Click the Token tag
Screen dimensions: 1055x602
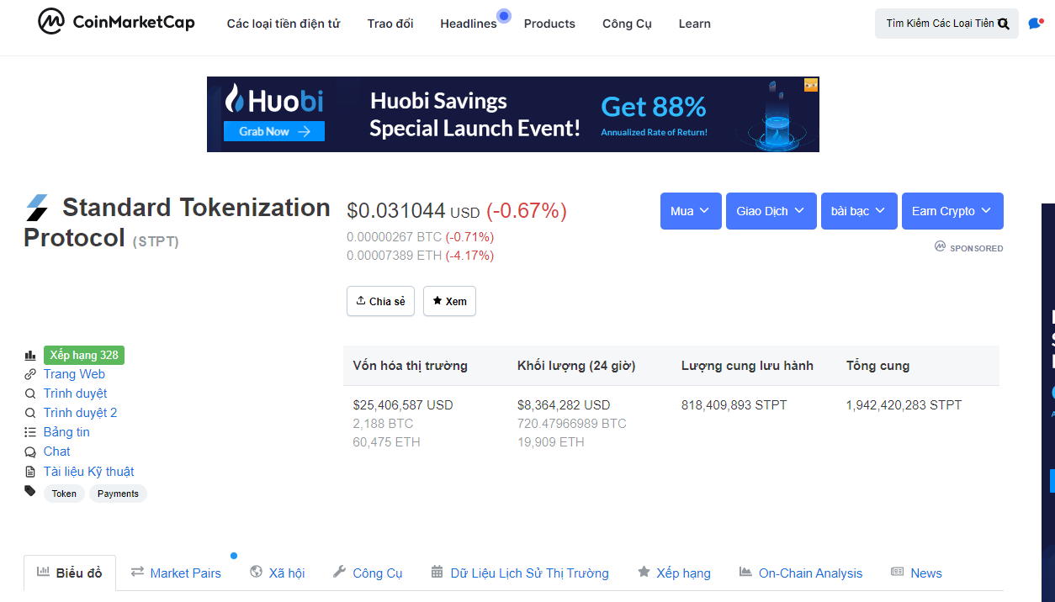[x=64, y=494]
